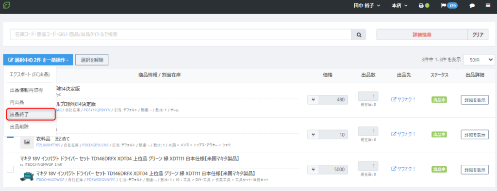
Task: Expand the 田中 裕子 user dropdown
Action: coord(367,6)
